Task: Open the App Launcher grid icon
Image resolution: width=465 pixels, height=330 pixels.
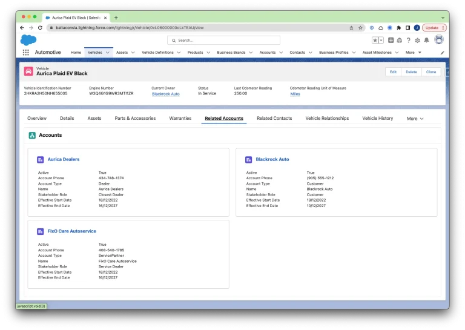Action: [25, 53]
